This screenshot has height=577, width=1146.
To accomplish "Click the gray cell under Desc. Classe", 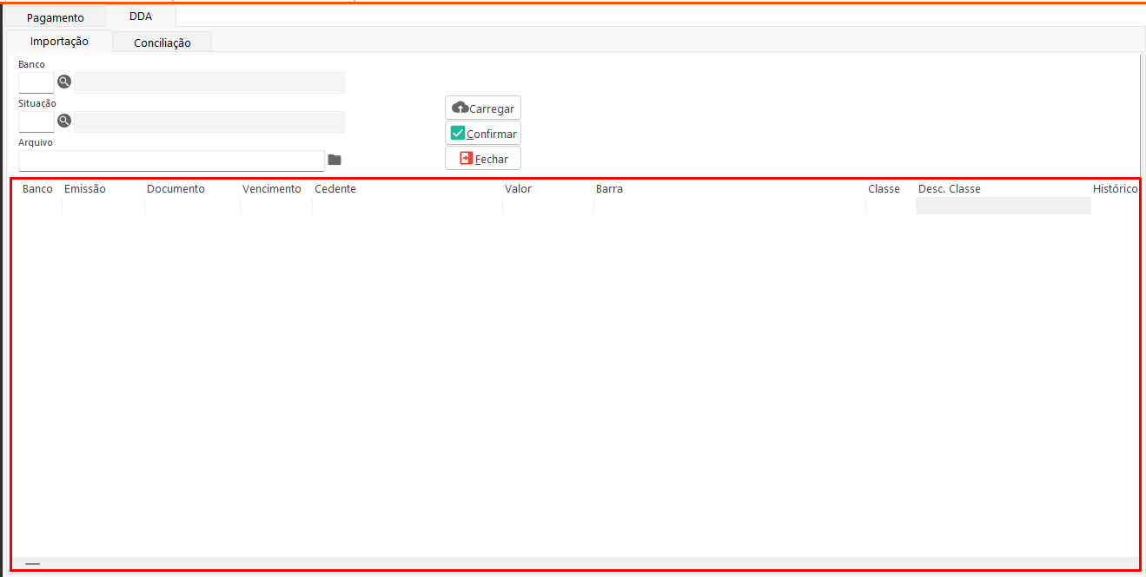I will pos(1003,206).
